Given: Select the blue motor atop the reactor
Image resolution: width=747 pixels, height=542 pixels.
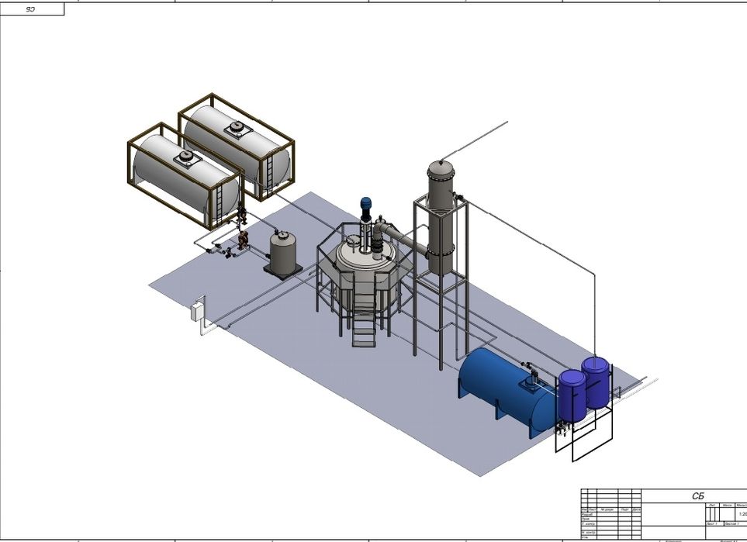Looking at the screenshot, I should click(365, 205).
